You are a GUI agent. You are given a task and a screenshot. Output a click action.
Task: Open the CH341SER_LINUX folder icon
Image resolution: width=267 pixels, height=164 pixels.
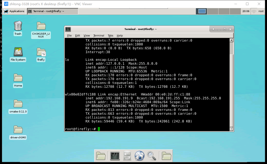pyautogui.click(x=41, y=26)
